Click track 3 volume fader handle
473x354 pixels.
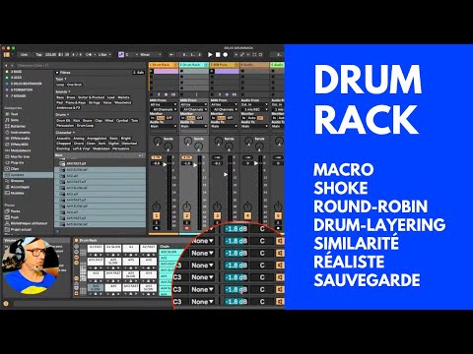(226, 174)
